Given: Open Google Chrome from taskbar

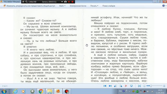Looking at the screenshot, I should pos(41,91).
